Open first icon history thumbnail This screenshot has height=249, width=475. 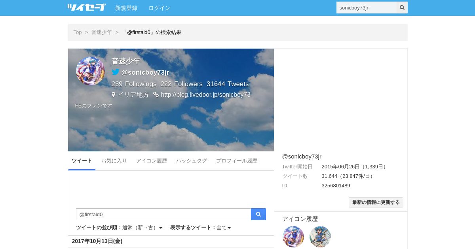(x=293, y=237)
